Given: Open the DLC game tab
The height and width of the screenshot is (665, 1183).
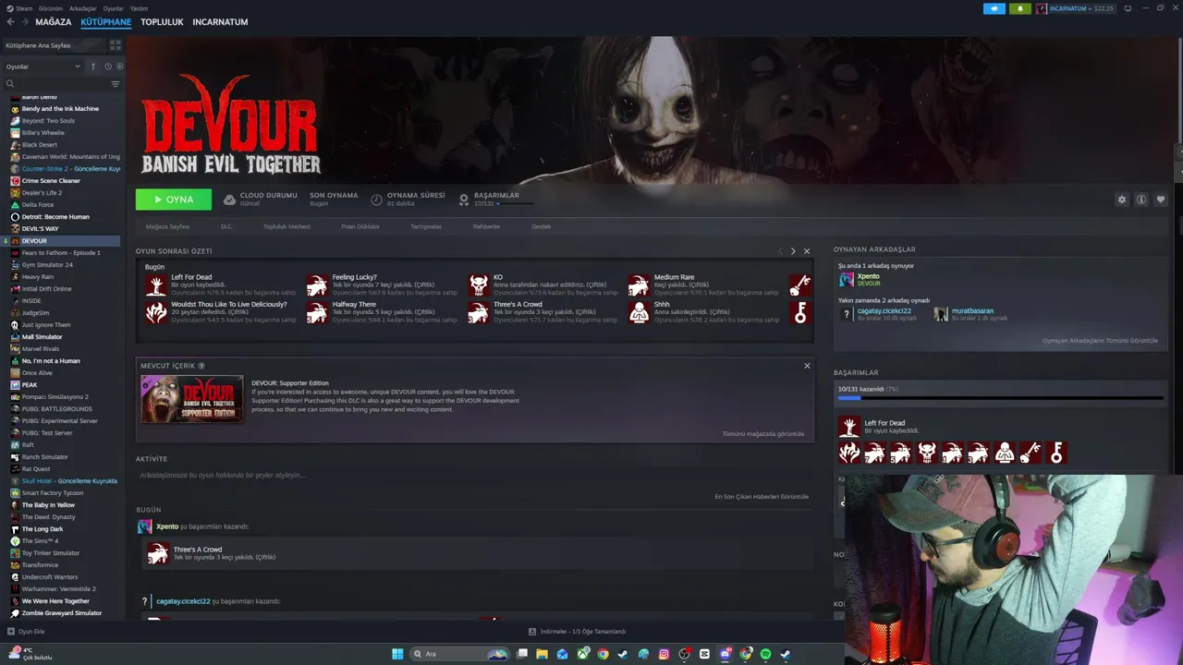Looking at the screenshot, I should [226, 226].
